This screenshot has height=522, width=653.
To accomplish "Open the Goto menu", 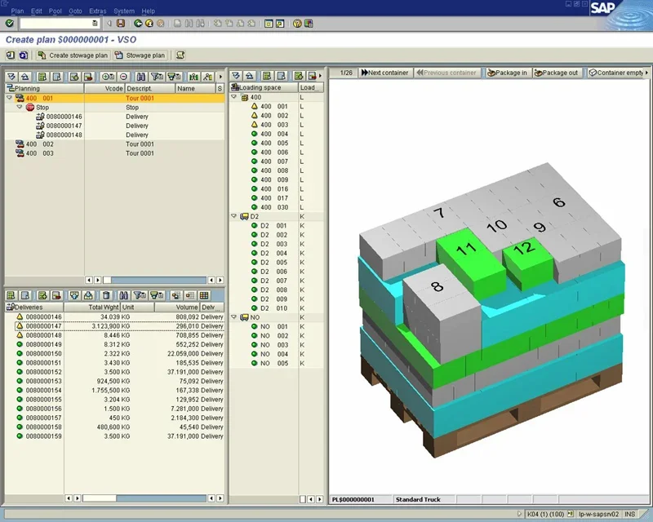I will pos(75,11).
